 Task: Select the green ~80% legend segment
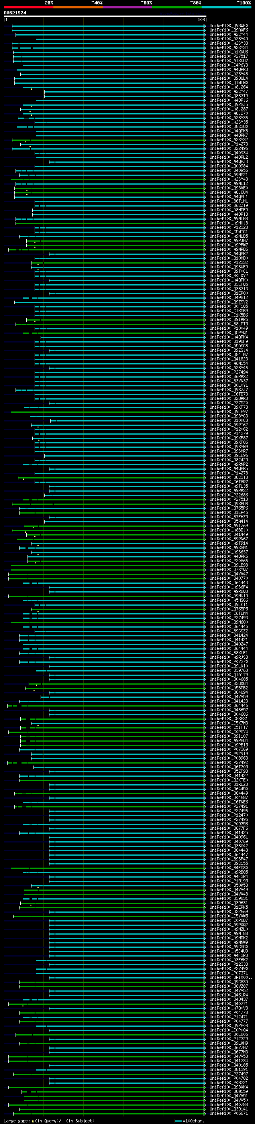[x=177, y=7]
